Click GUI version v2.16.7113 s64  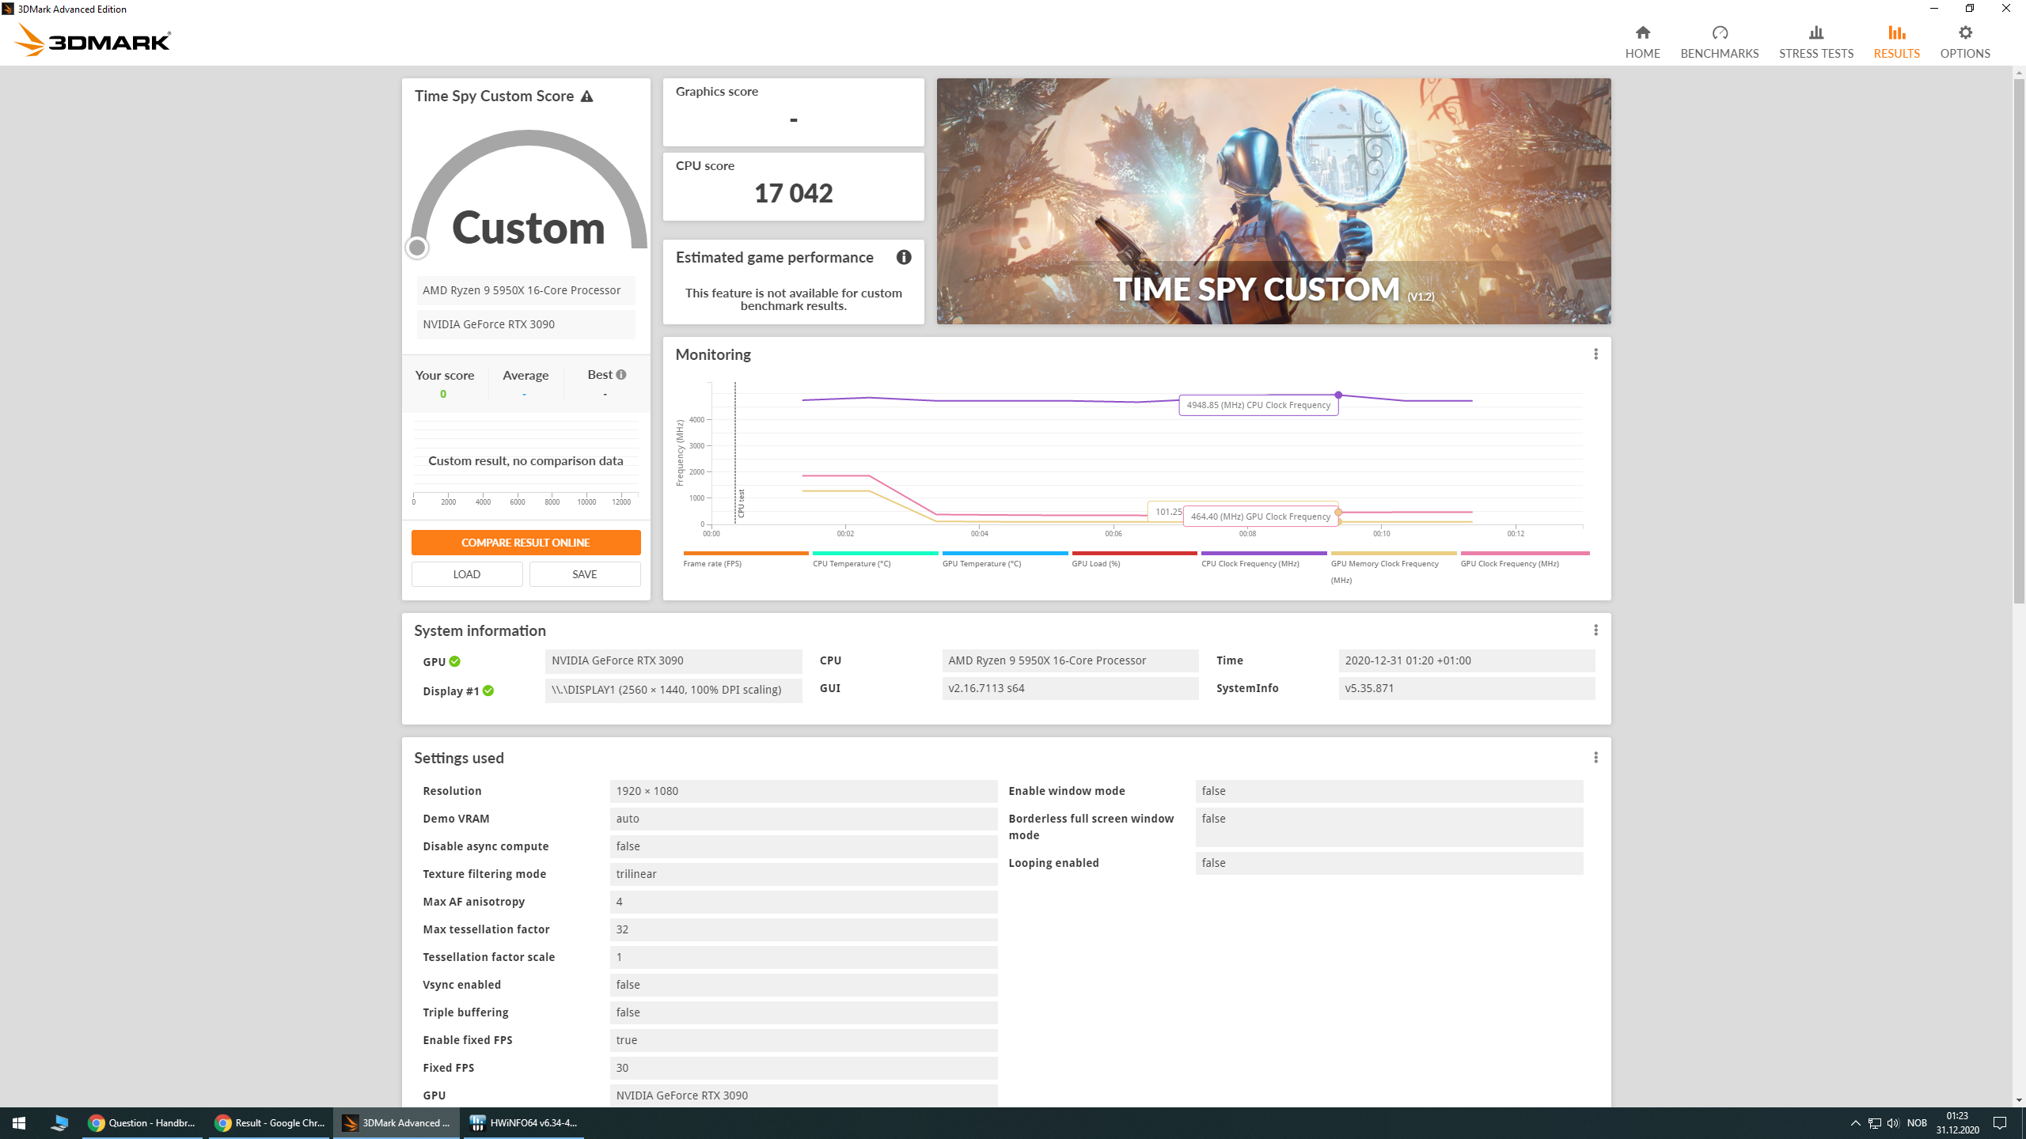pyautogui.click(x=1070, y=688)
